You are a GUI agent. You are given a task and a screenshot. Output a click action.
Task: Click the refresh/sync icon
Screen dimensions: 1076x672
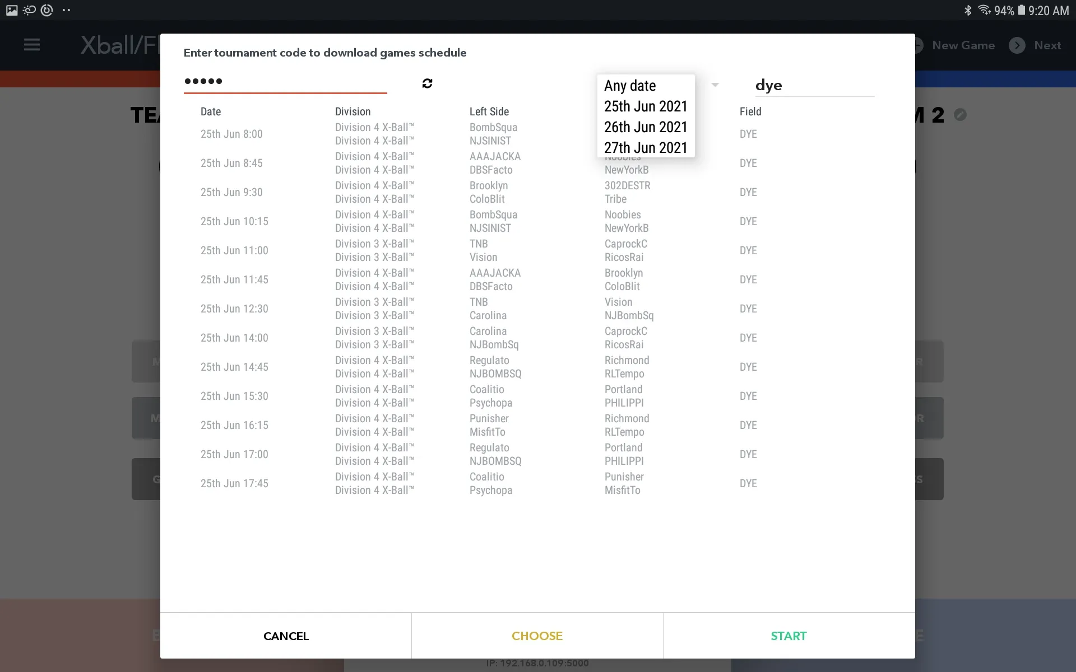427,83
